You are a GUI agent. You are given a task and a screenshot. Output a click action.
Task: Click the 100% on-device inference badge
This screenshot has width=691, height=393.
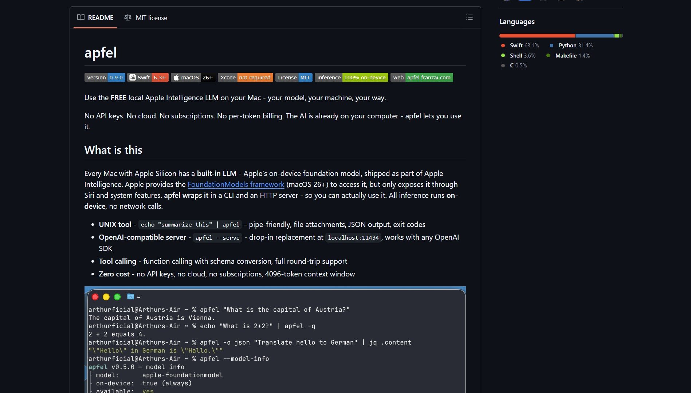click(351, 77)
